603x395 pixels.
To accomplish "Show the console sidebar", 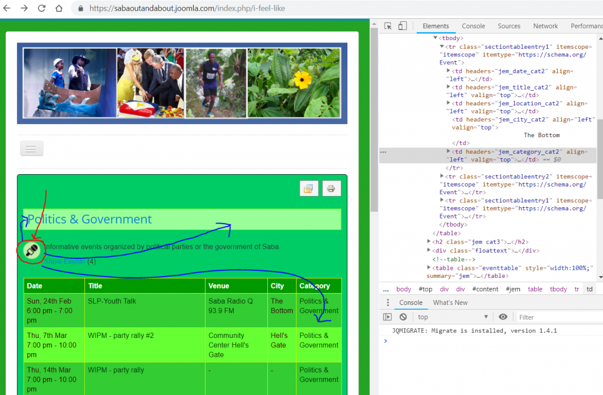I will coord(387,317).
